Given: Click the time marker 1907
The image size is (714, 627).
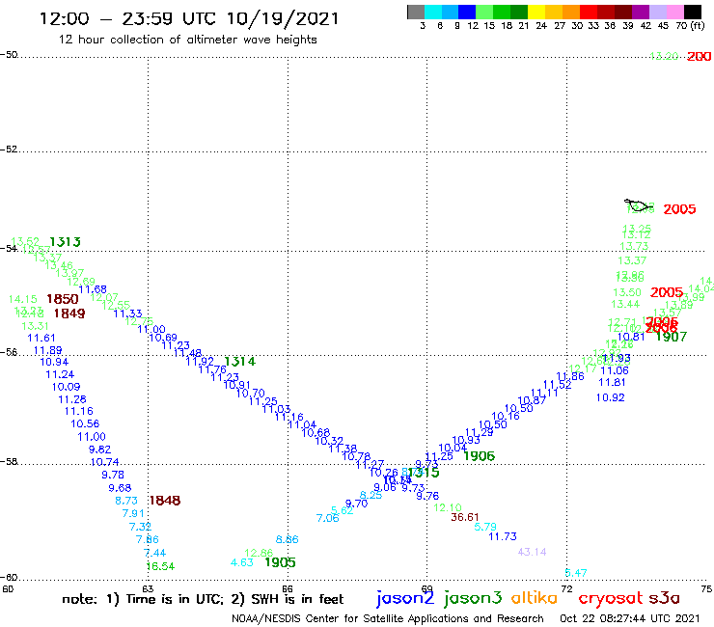Looking at the screenshot, I should click(x=672, y=337).
